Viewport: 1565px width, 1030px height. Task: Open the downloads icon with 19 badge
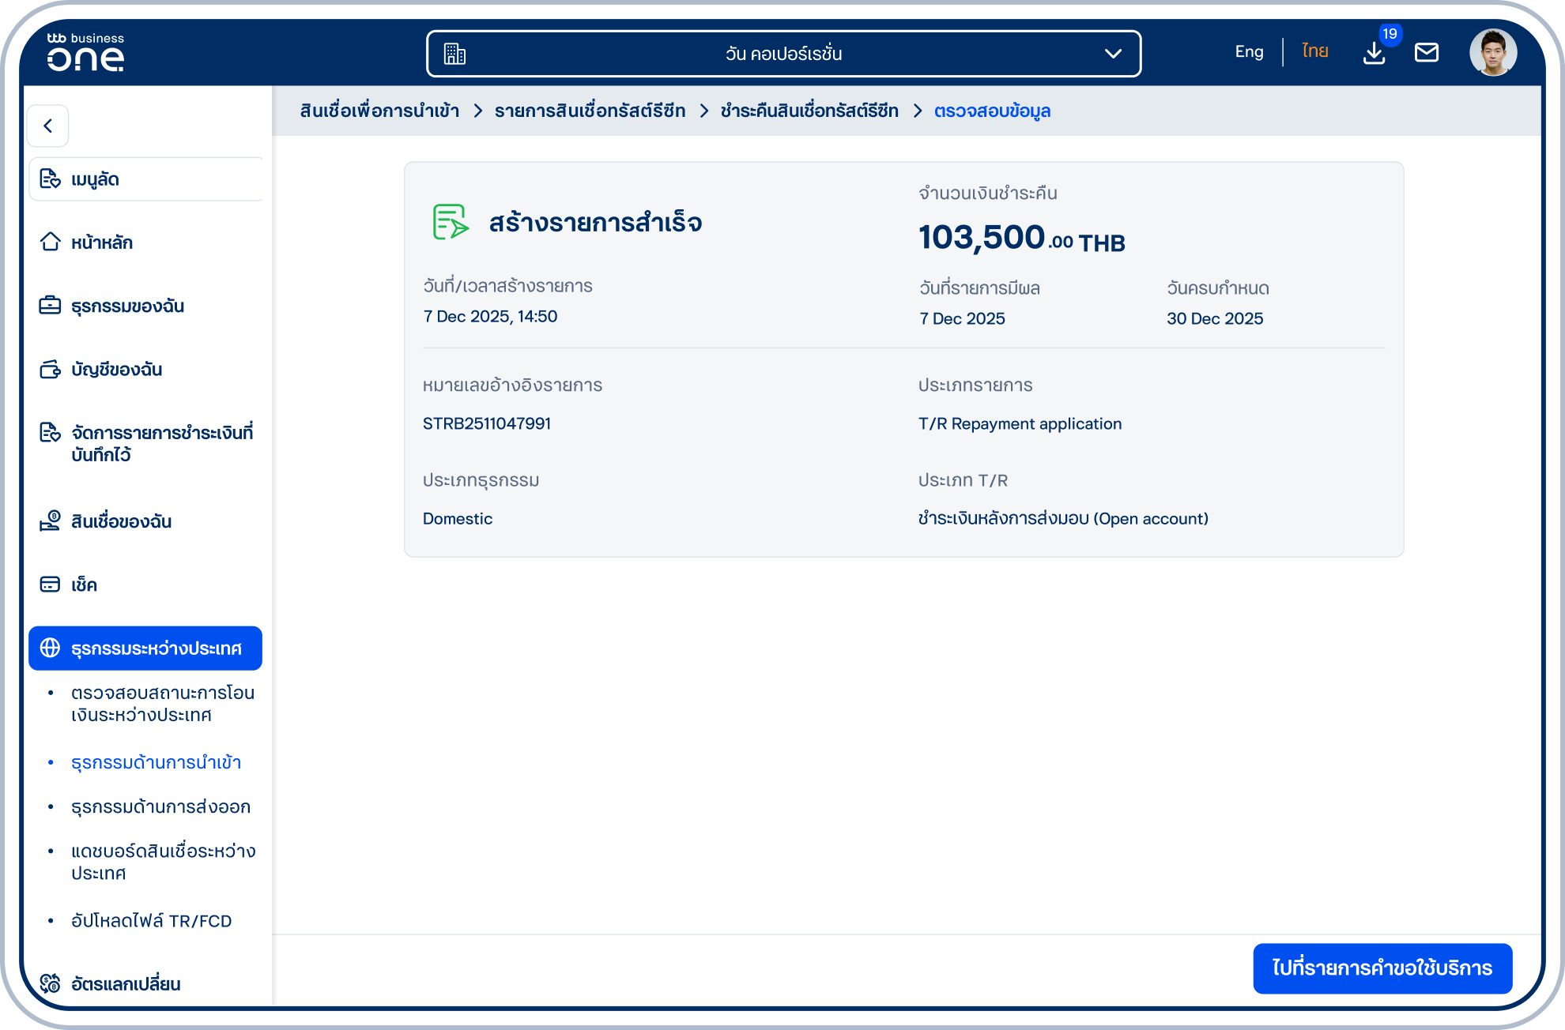click(1375, 53)
